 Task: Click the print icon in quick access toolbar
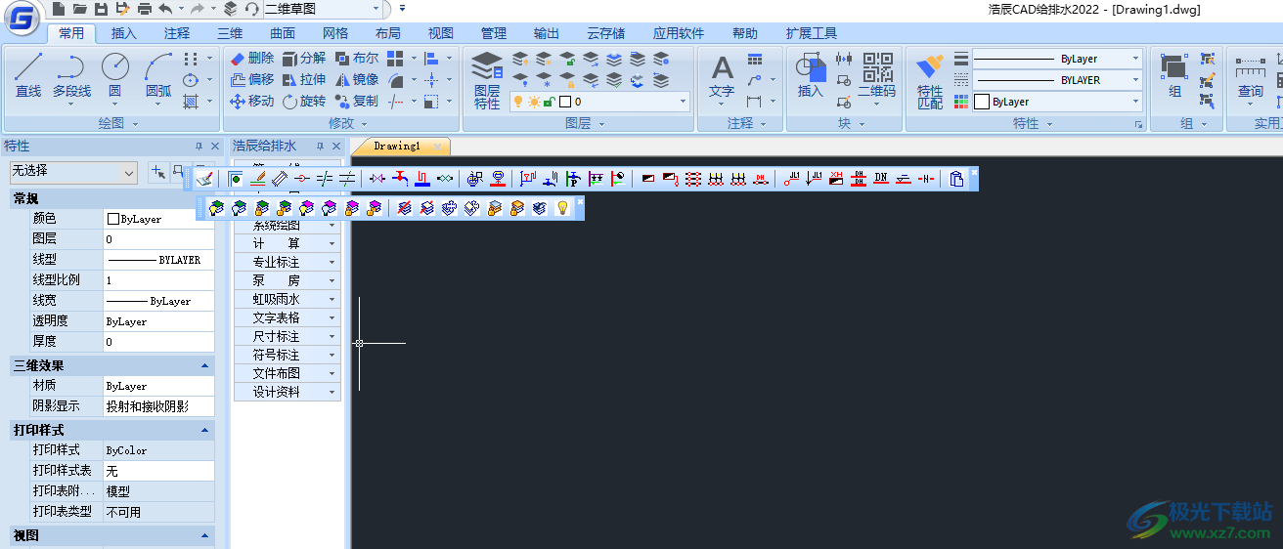click(145, 9)
